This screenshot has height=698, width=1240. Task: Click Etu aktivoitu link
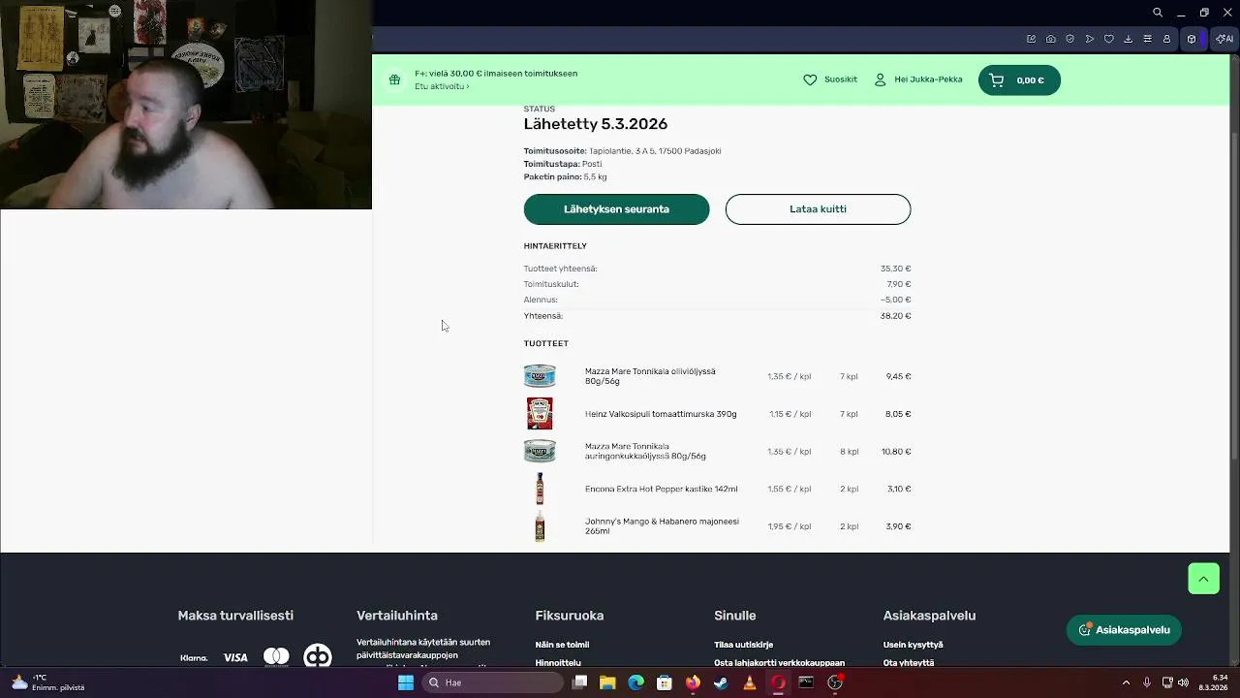(442, 86)
